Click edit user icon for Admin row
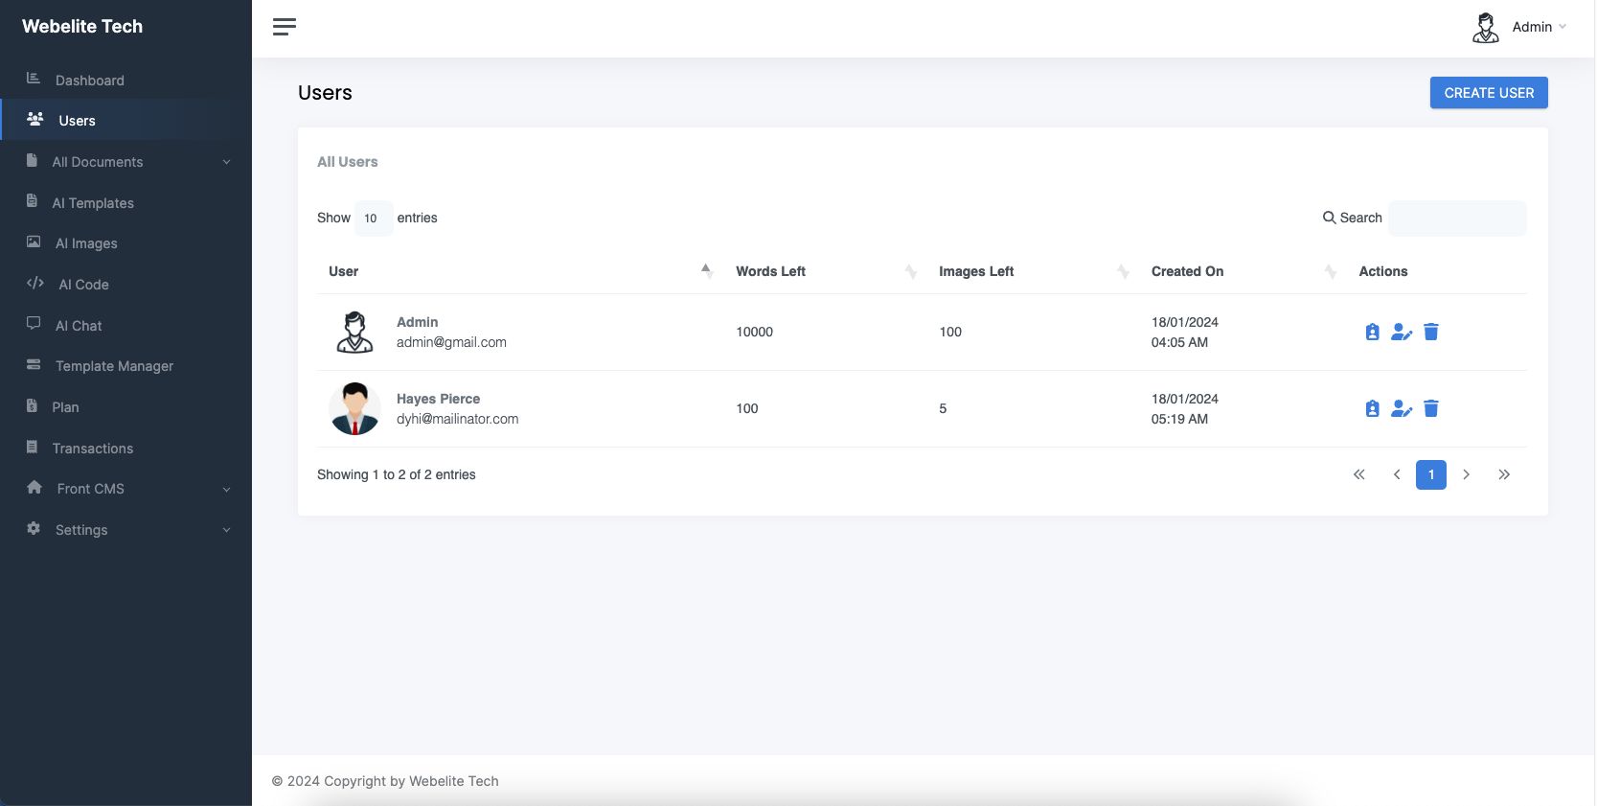This screenshot has width=1597, height=806. click(x=1402, y=332)
